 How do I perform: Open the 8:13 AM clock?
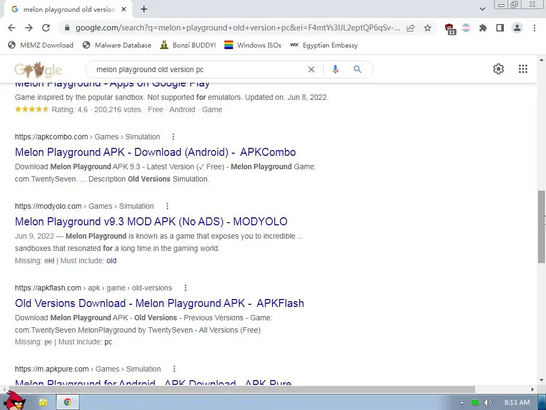517,403
